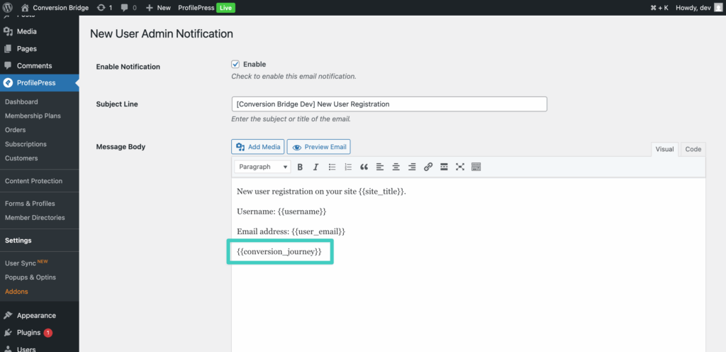Show the toolbar toggle (kitchen sink)
Image resolution: width=726 pixels, height=352 pixels.
click(x=476, y=167)
